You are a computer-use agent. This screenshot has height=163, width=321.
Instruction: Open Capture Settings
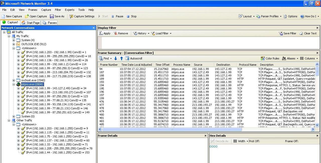click(x=82, y=16)
